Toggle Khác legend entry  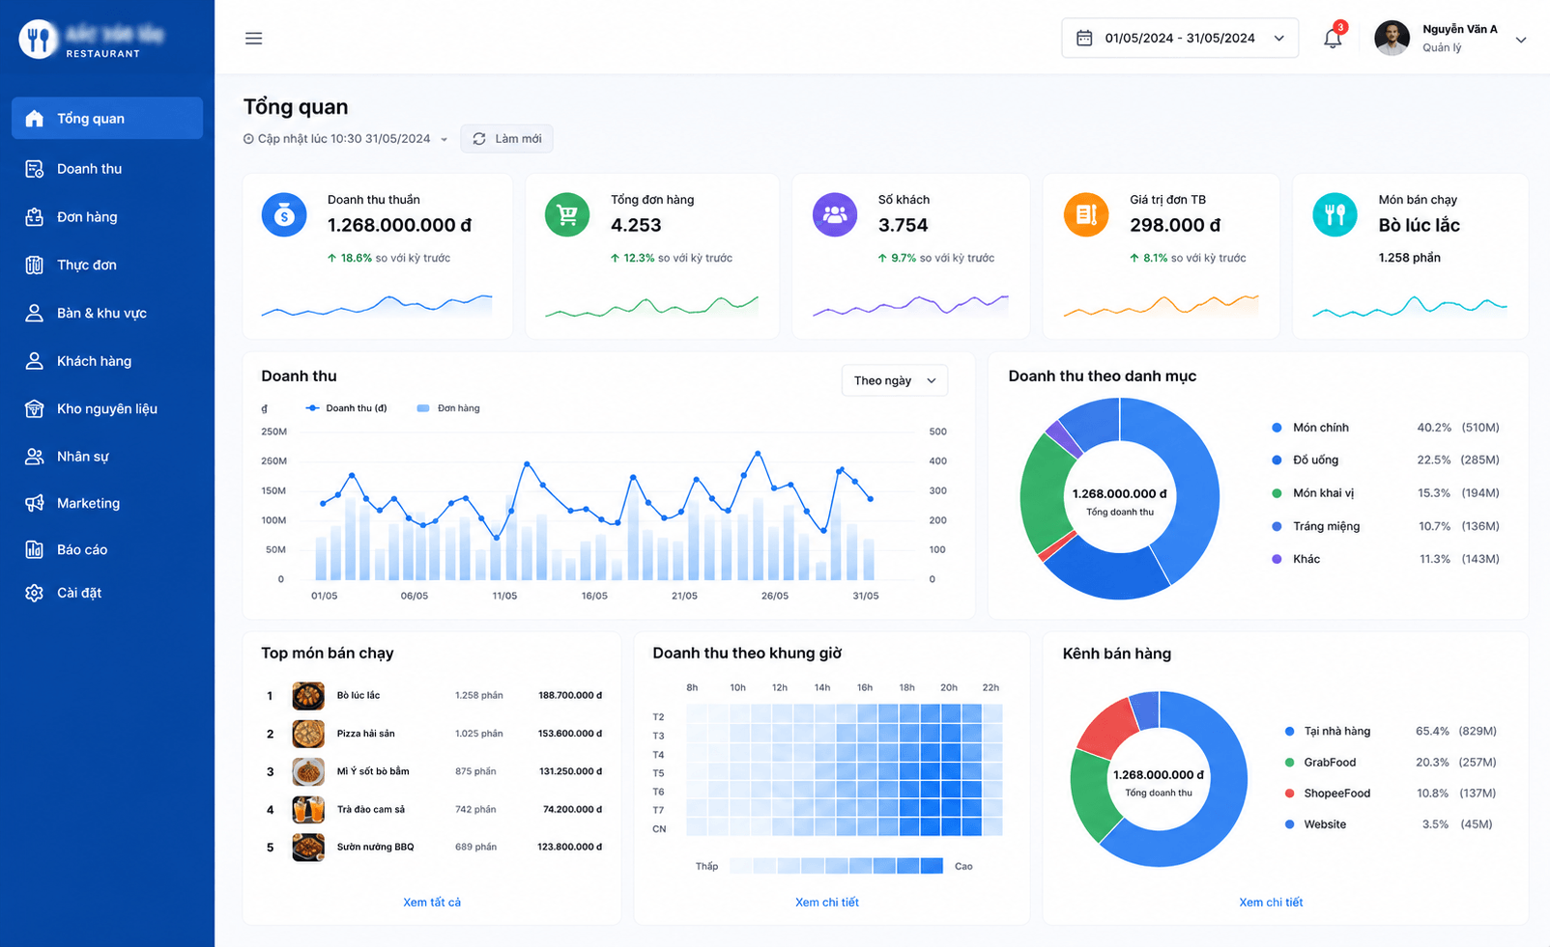coord(1296,559)
